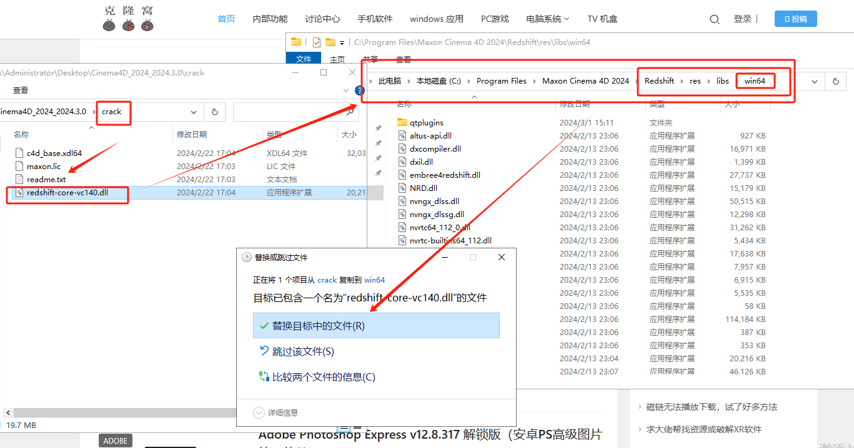This screenshot has width=854, height=448.
Task: Open the TV 机盒 nav item
Action: coord(602,19)
